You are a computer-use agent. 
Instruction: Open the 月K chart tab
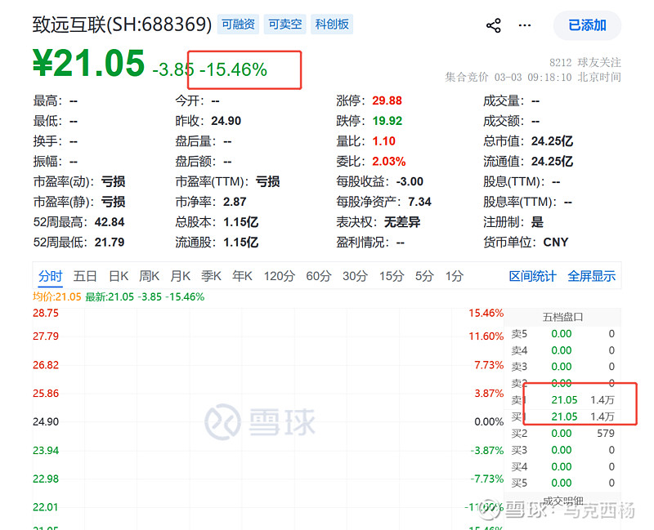(180, 276)
